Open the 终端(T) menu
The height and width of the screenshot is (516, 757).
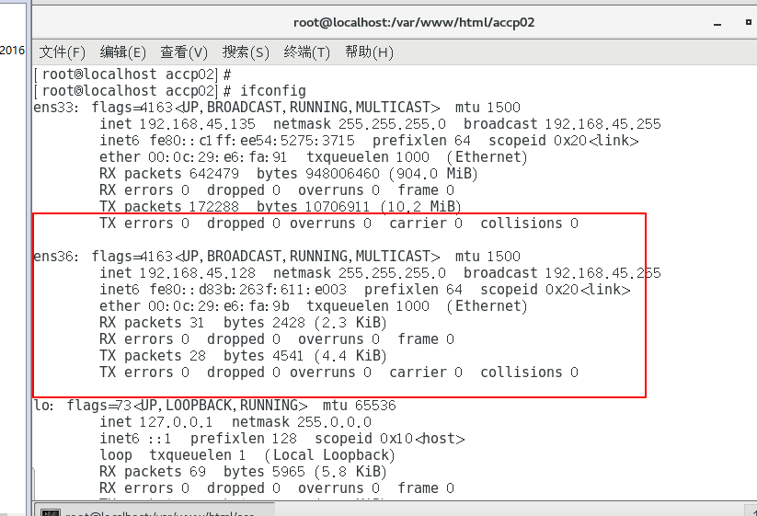point(306,52)
